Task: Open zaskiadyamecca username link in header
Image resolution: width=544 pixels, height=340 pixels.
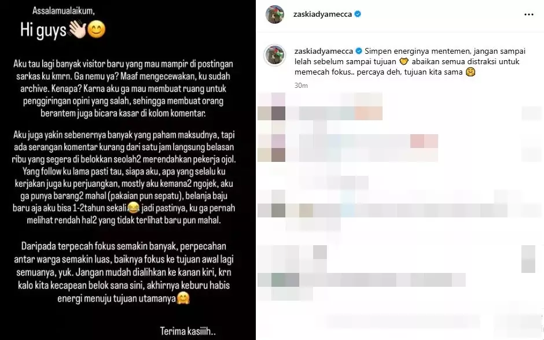Action: [323, 14]
